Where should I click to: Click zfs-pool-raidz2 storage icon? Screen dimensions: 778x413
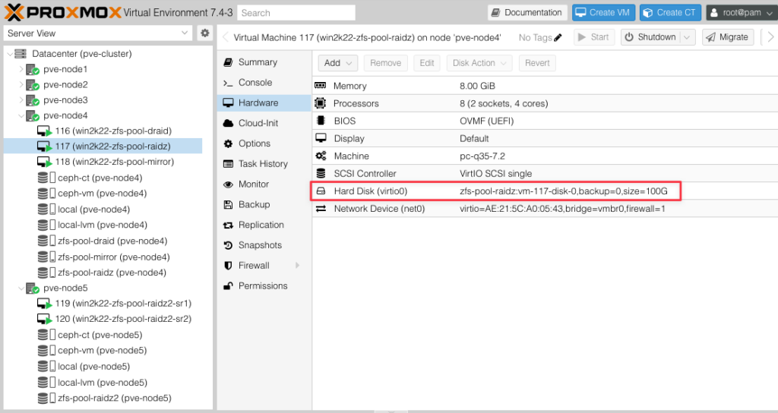[46, 398]
